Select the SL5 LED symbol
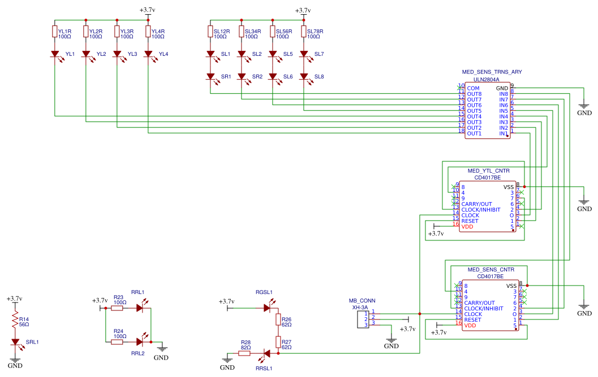The image size is (598, 377). 273,54
